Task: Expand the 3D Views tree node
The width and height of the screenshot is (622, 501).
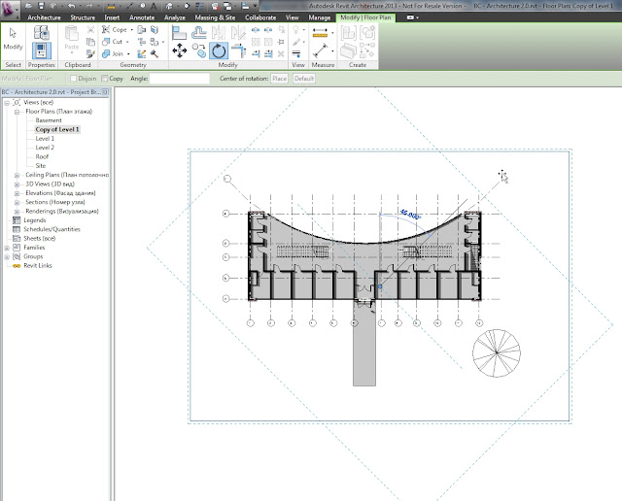Action: pyautogui.click(x=17, y=183)
